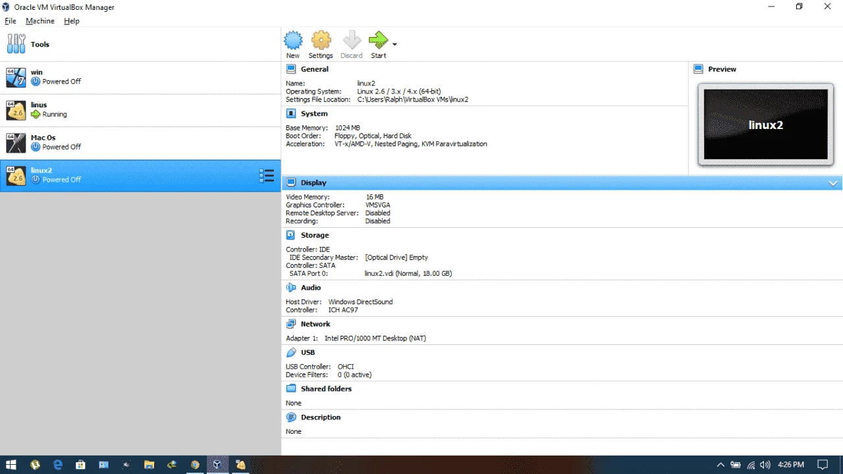843x474 pixels.
Task: Open the USB section heading
Action: click(308, 352)
